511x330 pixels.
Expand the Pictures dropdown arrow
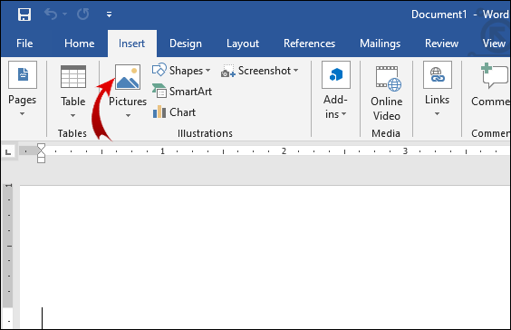(128, 115)
